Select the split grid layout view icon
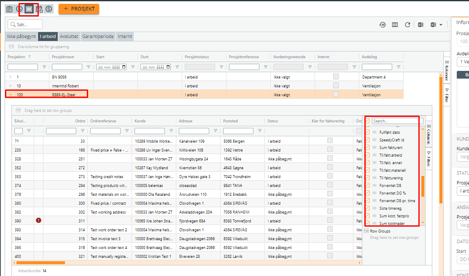Image resolution: width=469 pixels, height=276 pixels. pos(29,9)
